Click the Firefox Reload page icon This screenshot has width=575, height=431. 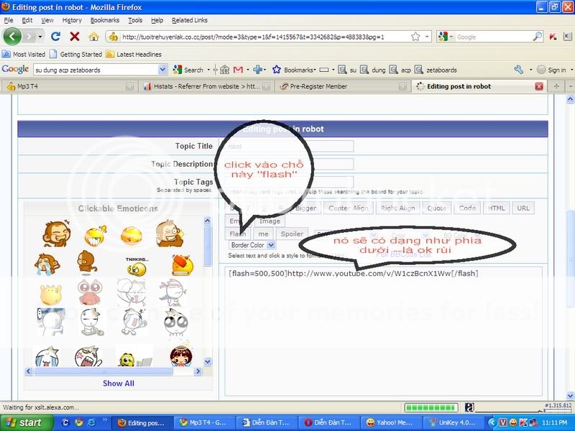(x=56, y=37)
